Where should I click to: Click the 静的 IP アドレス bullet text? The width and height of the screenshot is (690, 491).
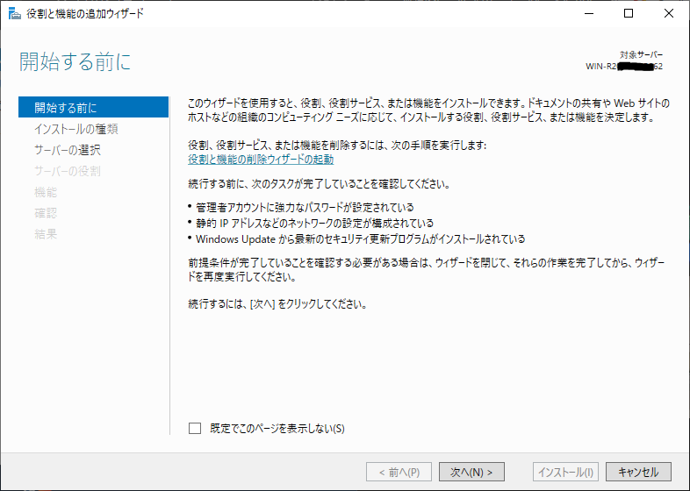click(314, 224)
